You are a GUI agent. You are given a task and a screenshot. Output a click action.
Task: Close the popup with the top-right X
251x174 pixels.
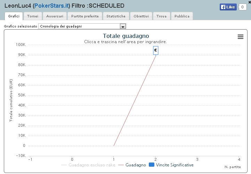point(250,2)
